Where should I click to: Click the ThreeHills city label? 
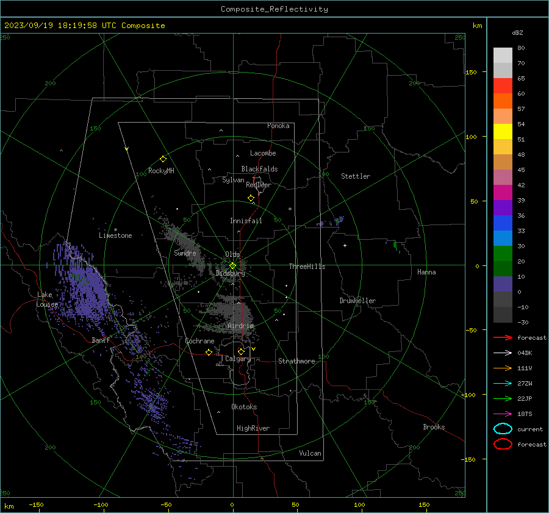click(307, 267)
